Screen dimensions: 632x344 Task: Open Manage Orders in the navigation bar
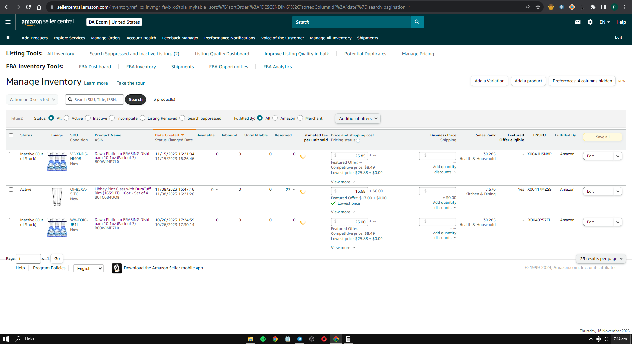[x=106, y=38]
